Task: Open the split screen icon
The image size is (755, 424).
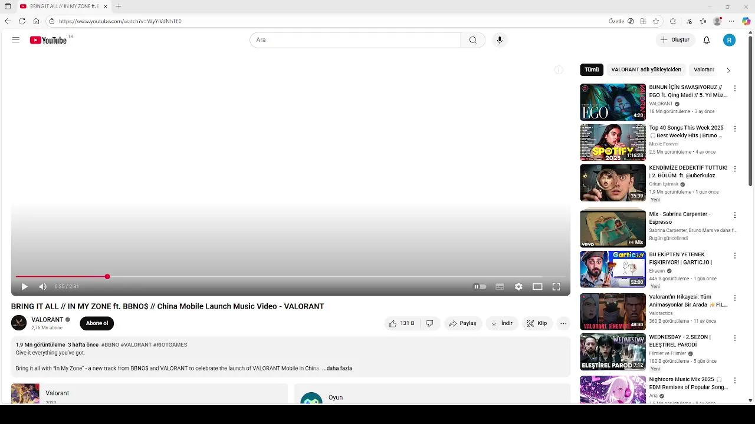Action: pyautogui.click(x=644, y=21)
